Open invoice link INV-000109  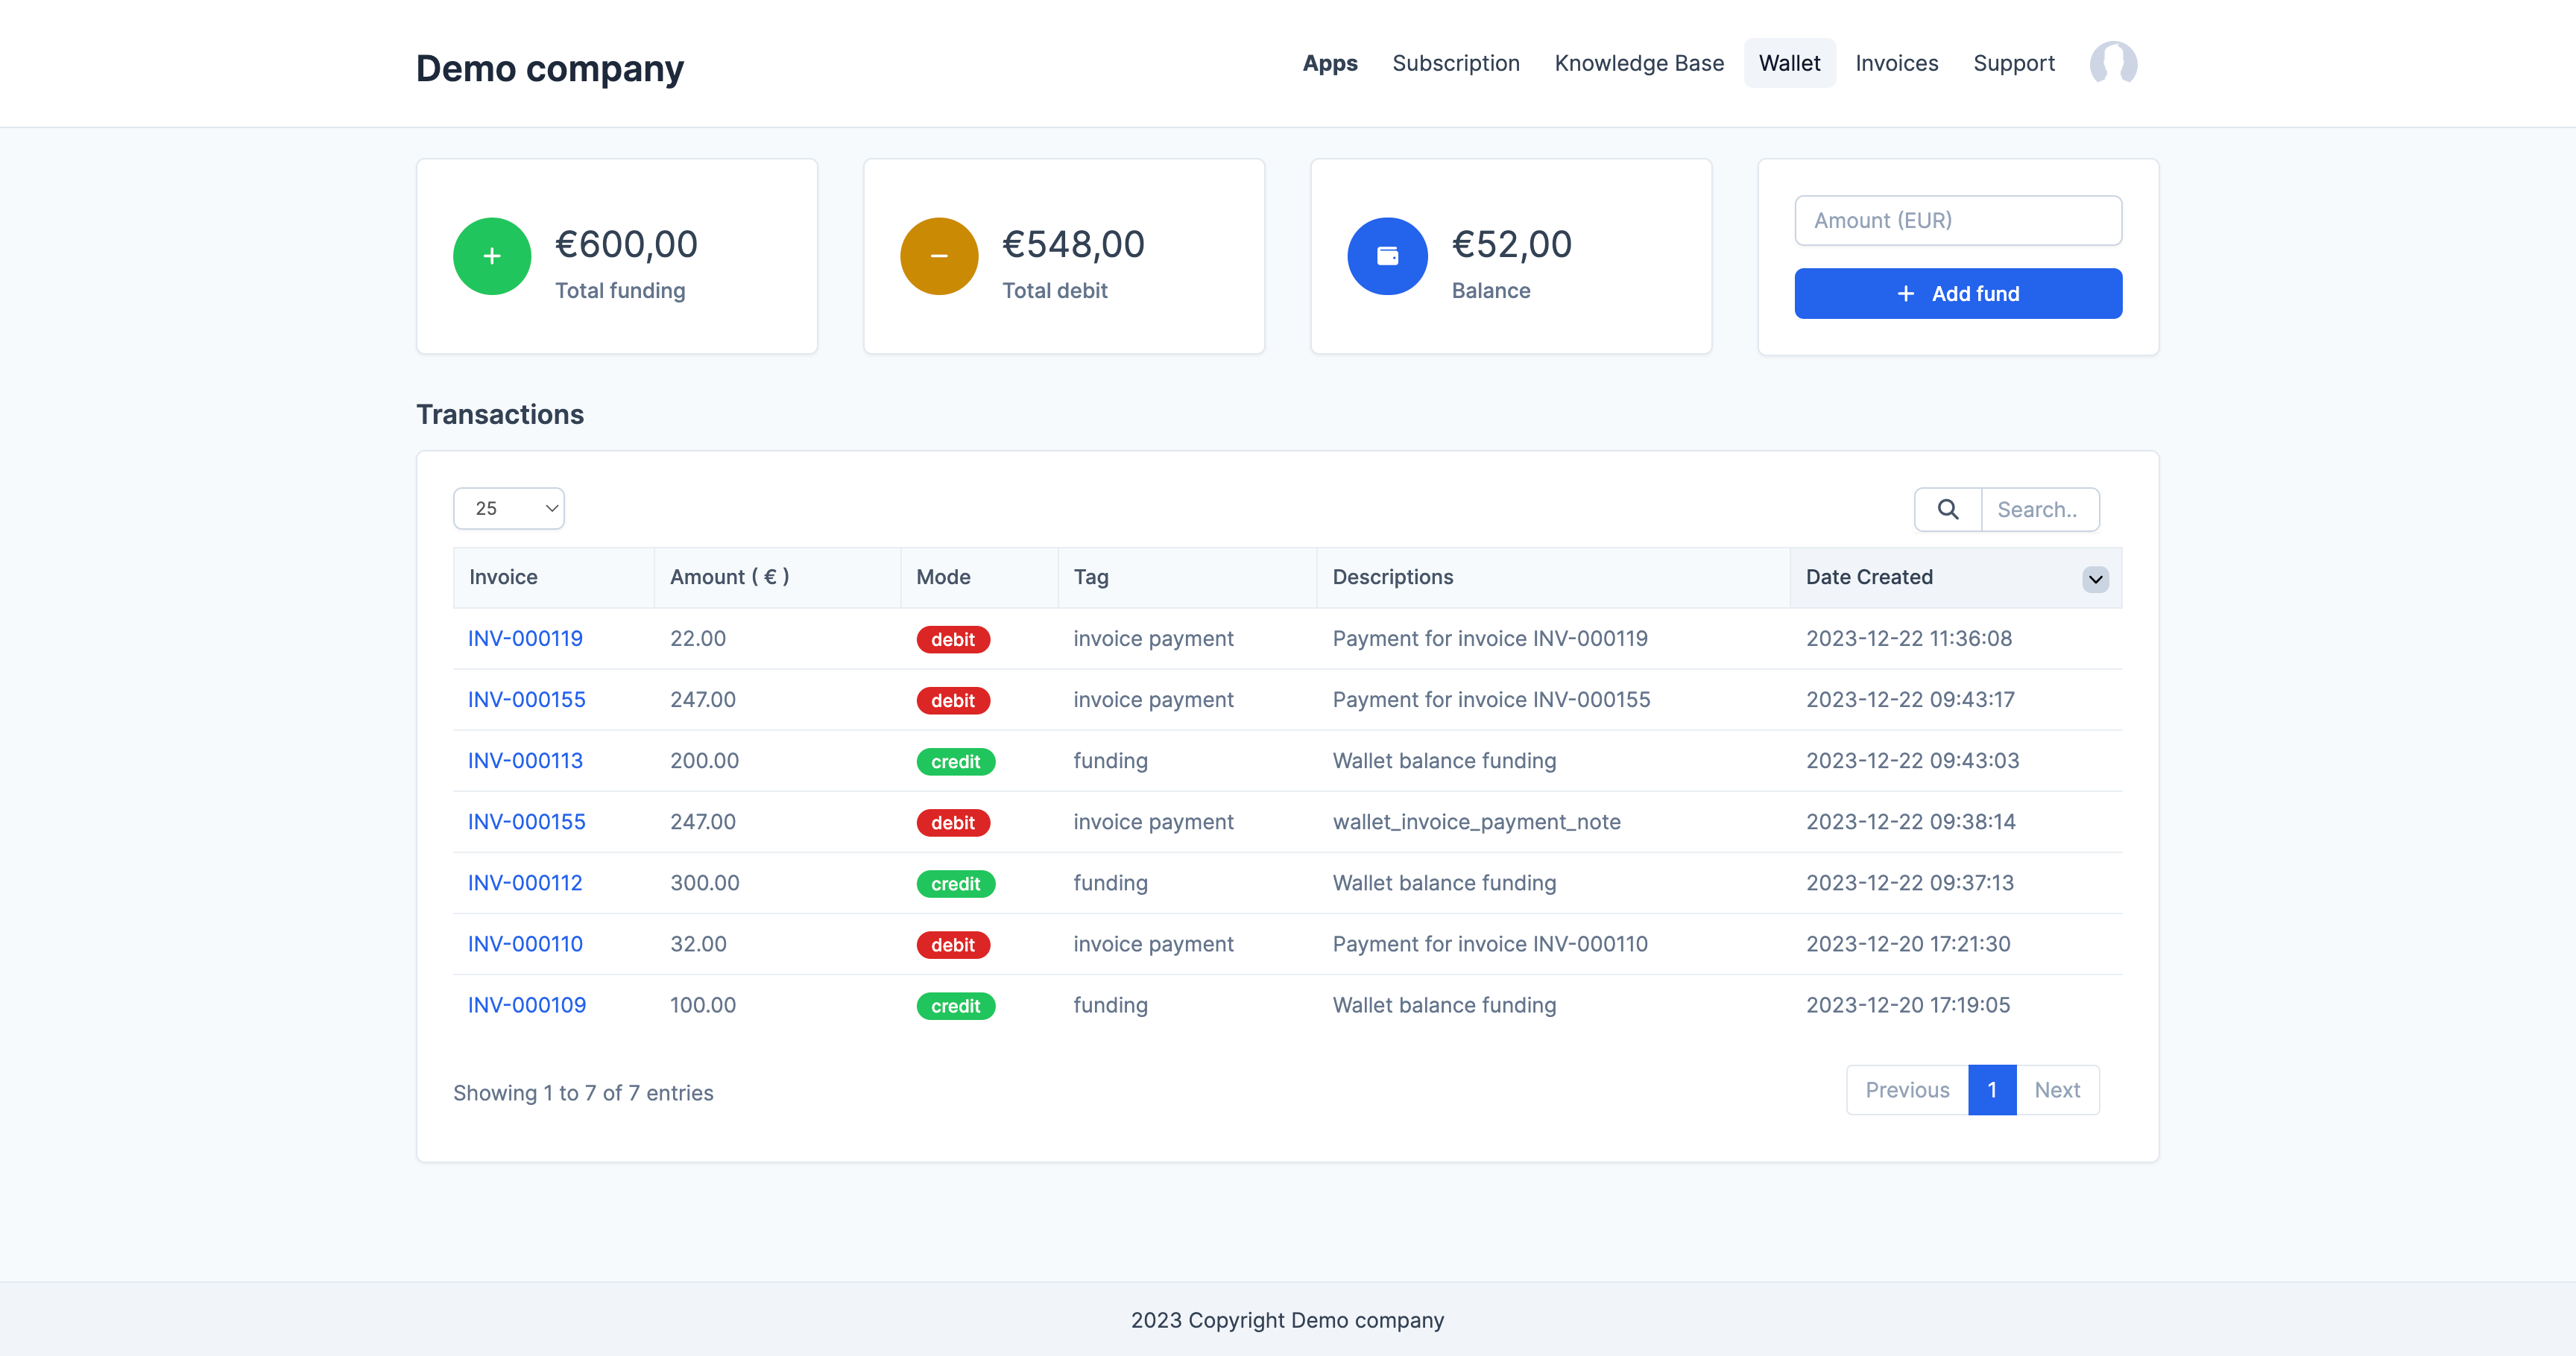coord(526,1004)
